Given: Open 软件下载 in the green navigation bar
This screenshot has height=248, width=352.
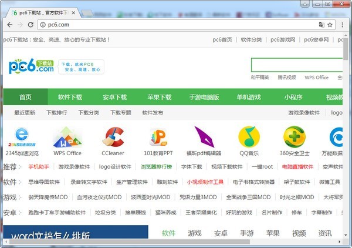Looking at the screenshot, I should (x=70, y=97).
